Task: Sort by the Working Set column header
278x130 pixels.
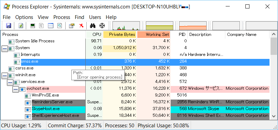Action: 154,35
